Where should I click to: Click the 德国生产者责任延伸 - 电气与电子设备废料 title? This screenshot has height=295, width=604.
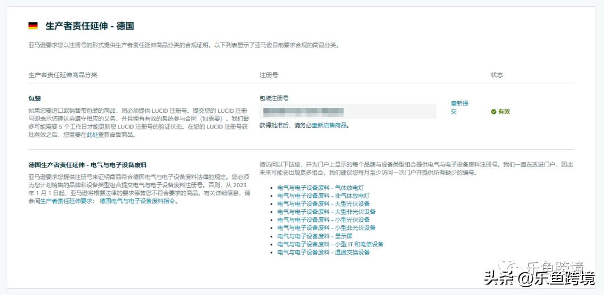(88, 165)
